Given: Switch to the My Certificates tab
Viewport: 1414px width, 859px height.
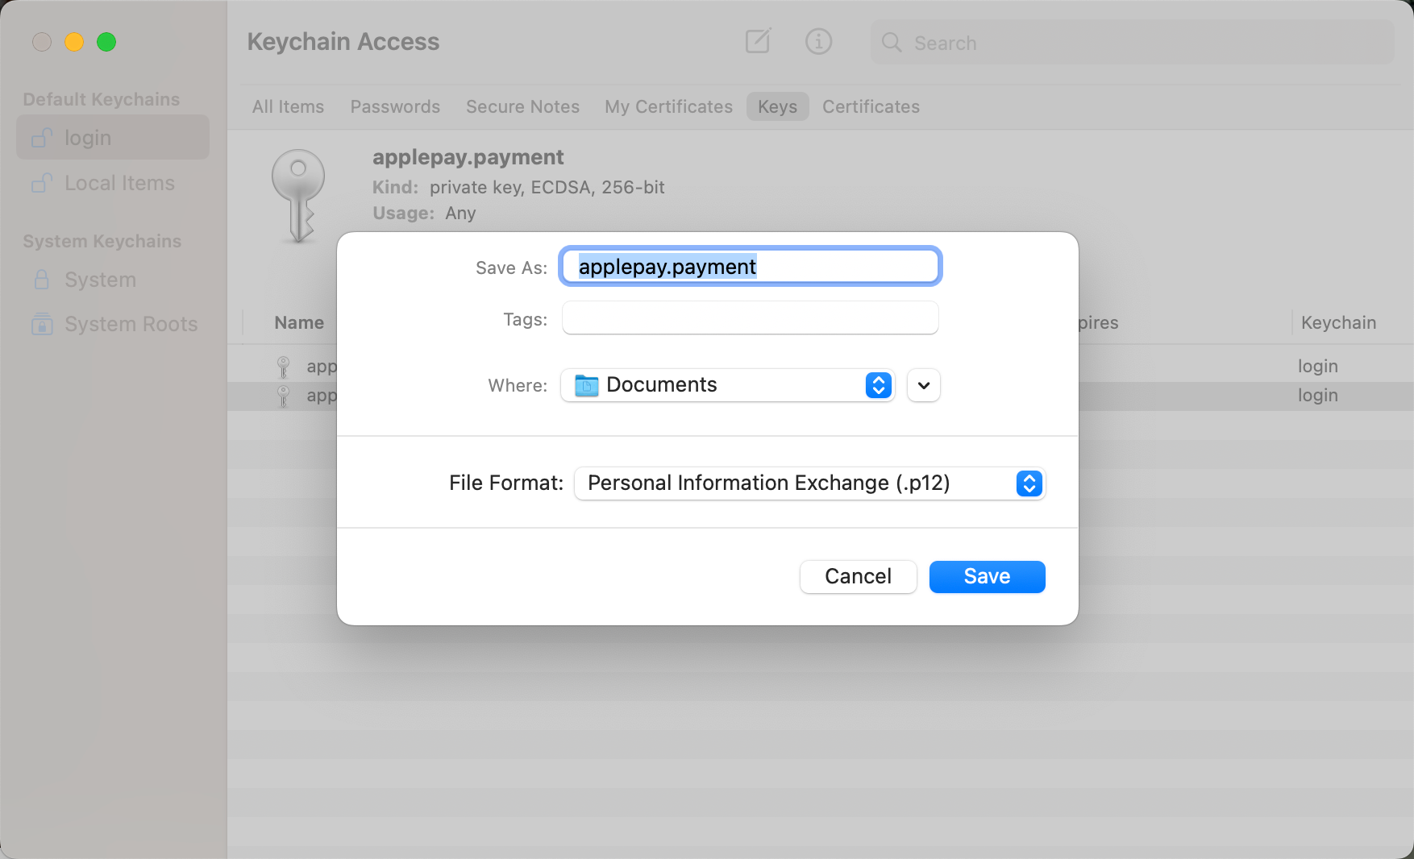Looking at the screenshot, I should [x=668, y=106].
